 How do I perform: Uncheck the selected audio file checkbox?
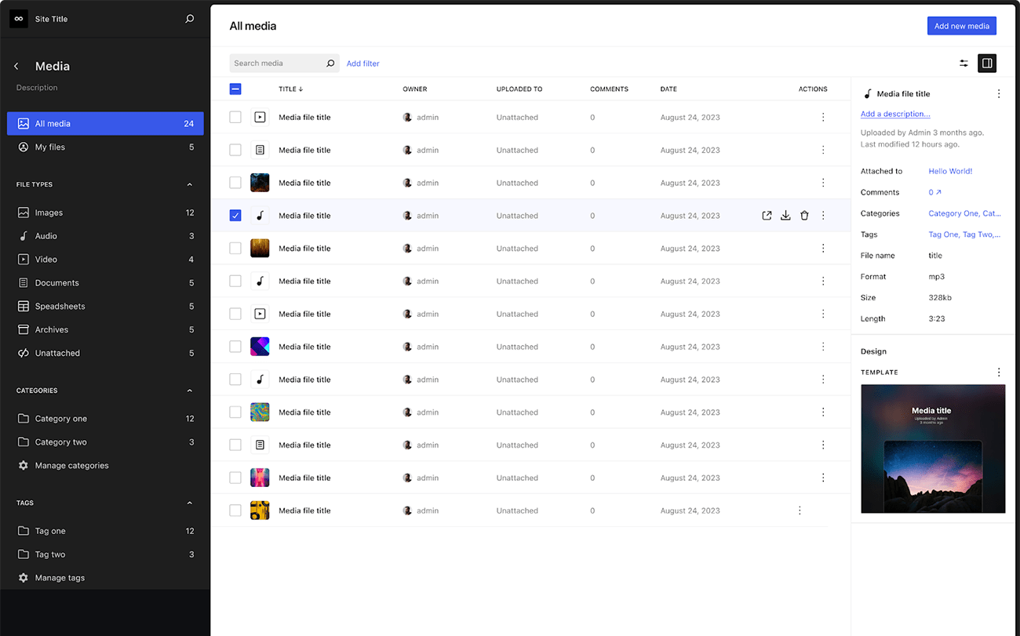[235, 216]
